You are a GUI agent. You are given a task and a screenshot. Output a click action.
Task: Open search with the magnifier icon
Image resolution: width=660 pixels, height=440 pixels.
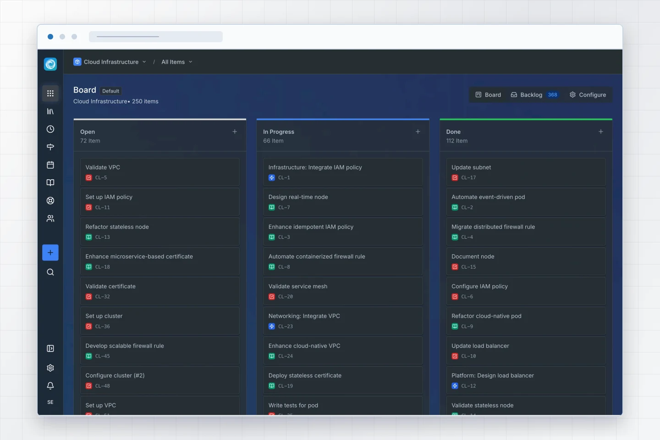[50, 272]
